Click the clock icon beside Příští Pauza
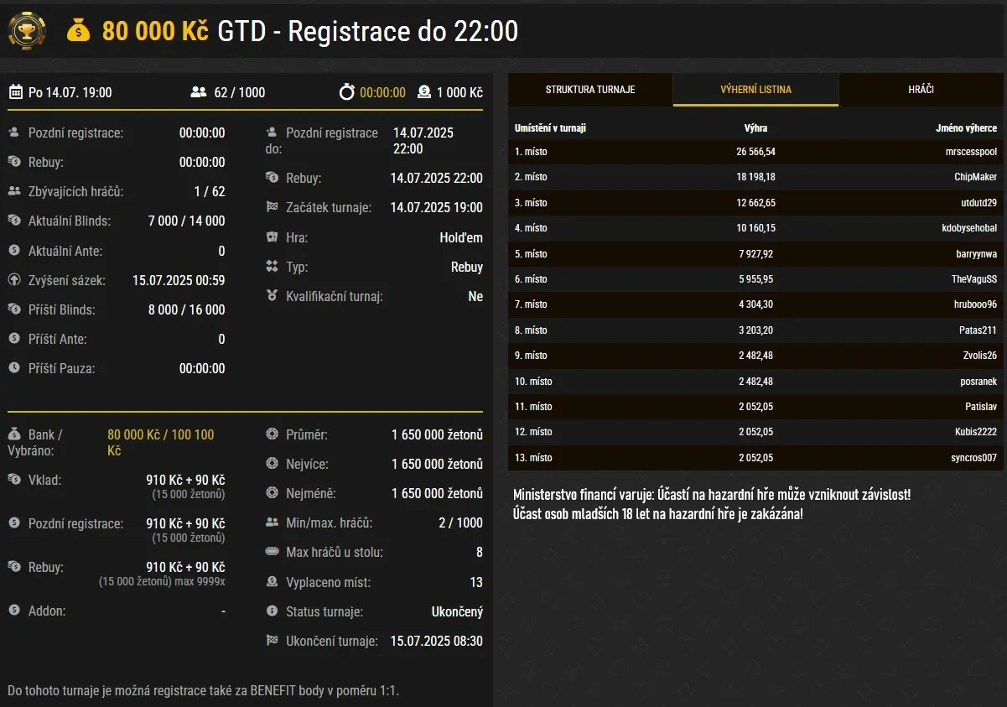1007x707 pixels. point(14,368)
